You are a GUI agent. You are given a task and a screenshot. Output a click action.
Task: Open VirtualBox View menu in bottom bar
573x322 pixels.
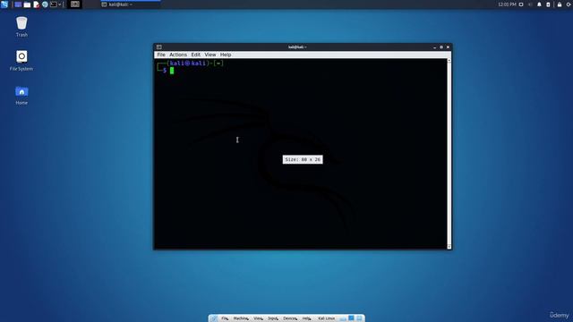[258, 318]
